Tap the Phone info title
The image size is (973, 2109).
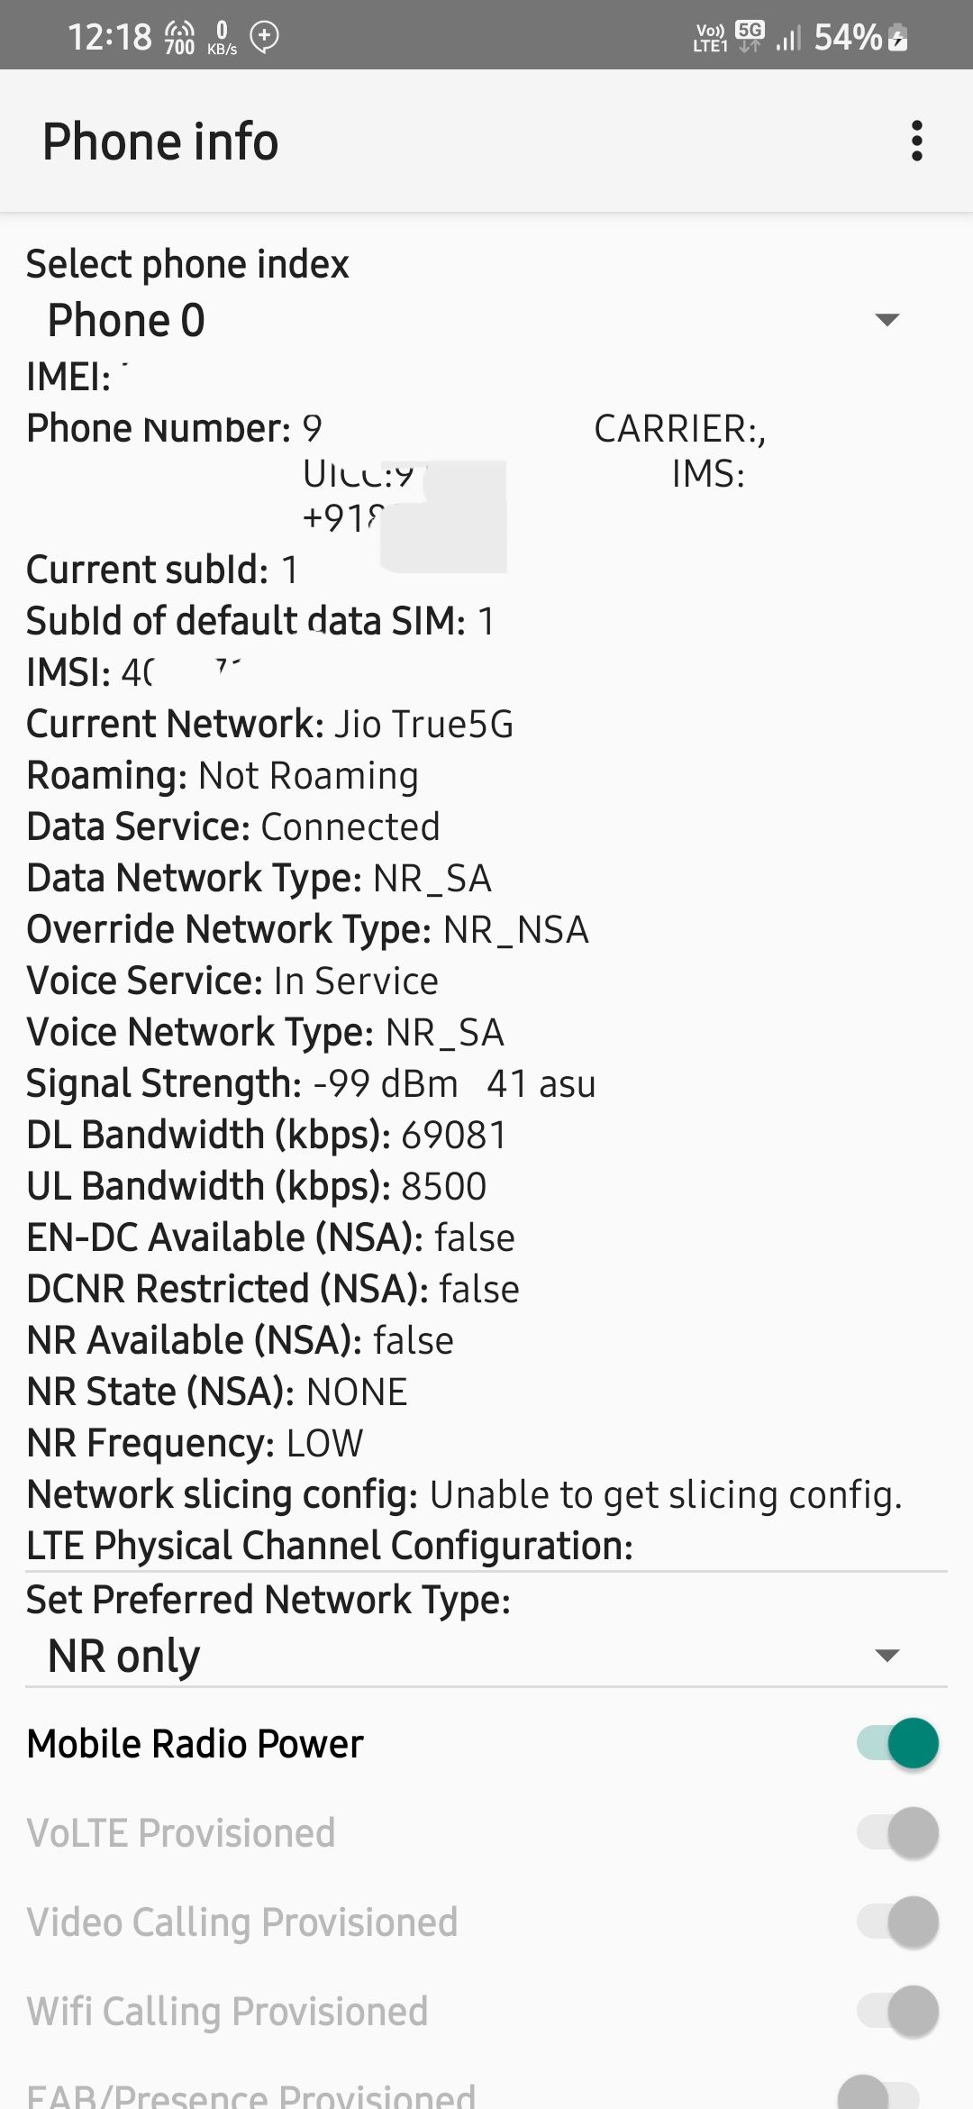tap(160, 142)
